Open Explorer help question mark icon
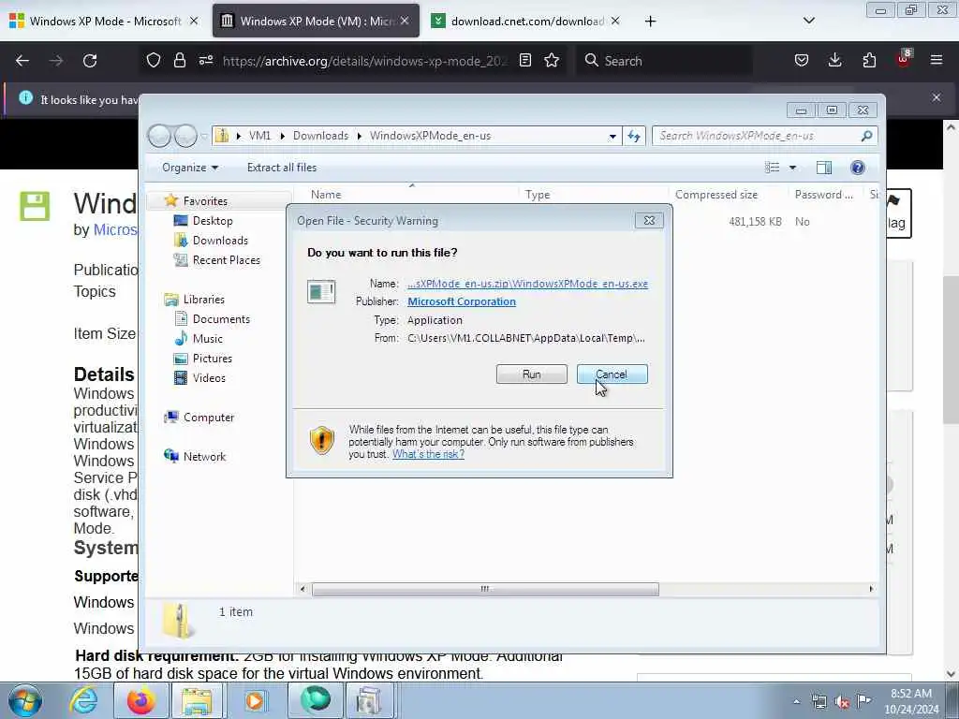The image size is (959, 719). pyautogui.click(x=858, y=168)
